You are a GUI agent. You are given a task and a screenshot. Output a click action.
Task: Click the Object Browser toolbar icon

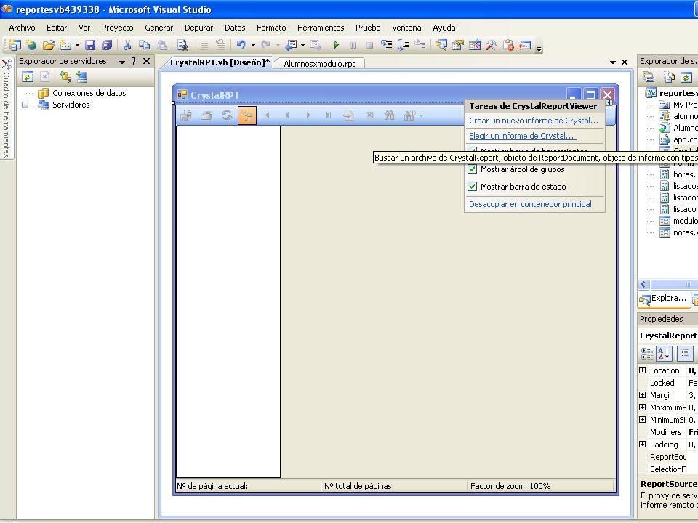click(x=475, y=45)
